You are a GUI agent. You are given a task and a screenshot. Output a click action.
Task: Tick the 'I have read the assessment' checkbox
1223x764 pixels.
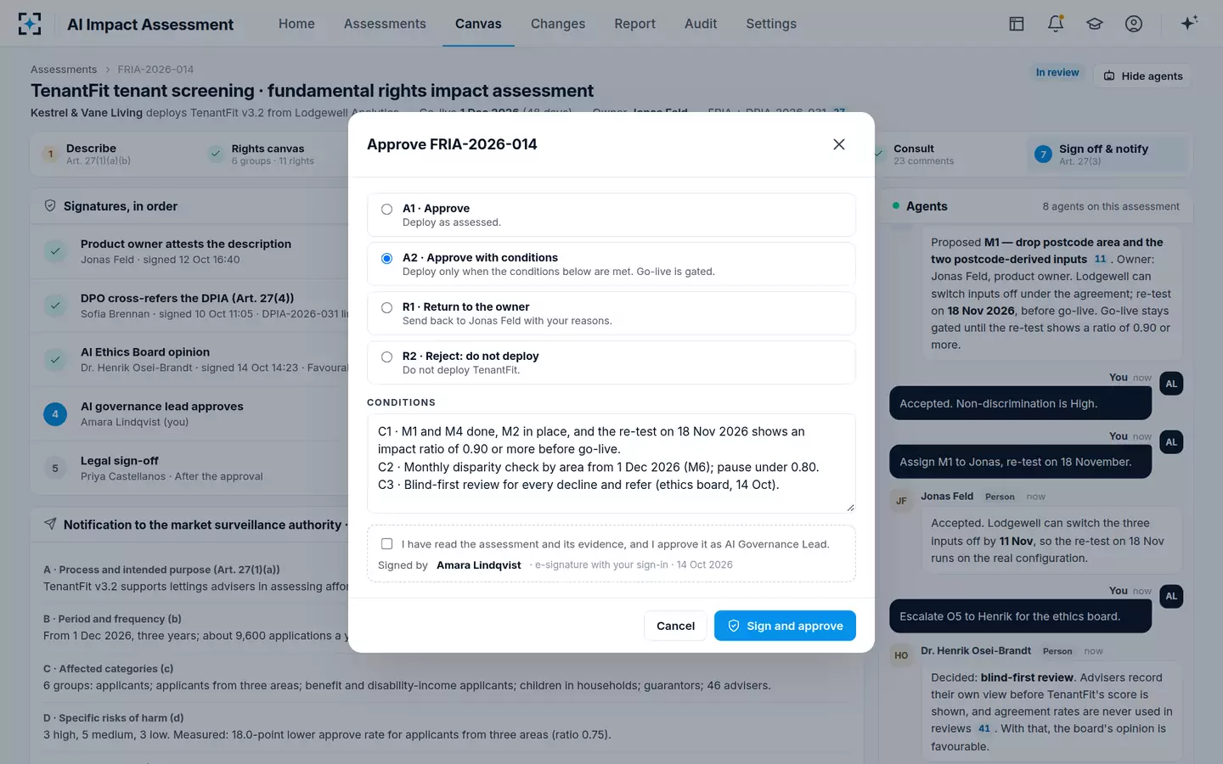[x=386, y=544]
